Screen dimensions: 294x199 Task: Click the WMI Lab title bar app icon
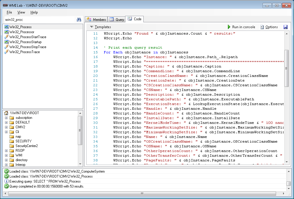tap(5, 5)
